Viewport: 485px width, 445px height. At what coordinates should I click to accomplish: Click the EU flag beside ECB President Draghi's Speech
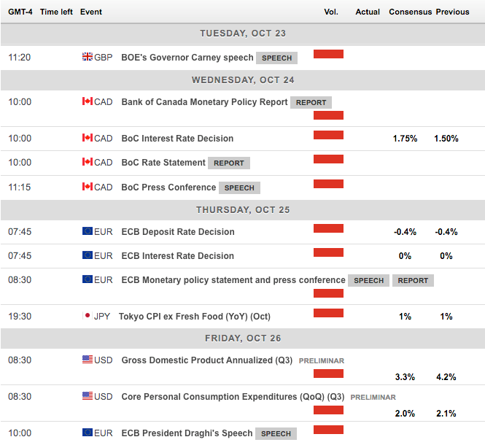87,433
